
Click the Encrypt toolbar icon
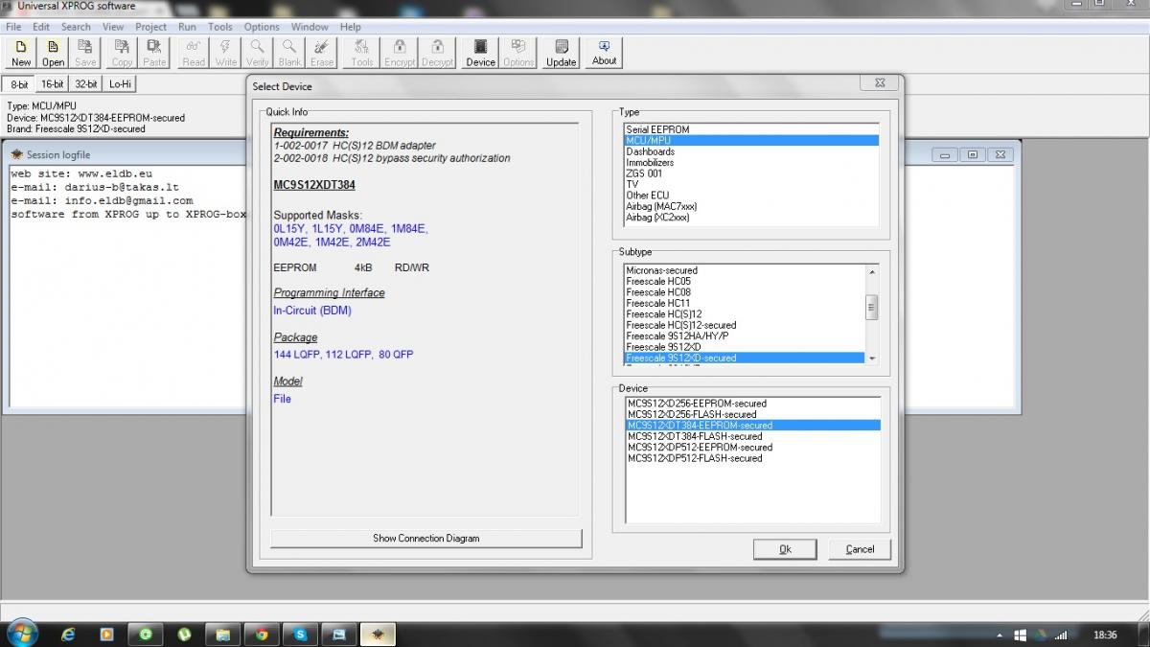coord(400,53)
